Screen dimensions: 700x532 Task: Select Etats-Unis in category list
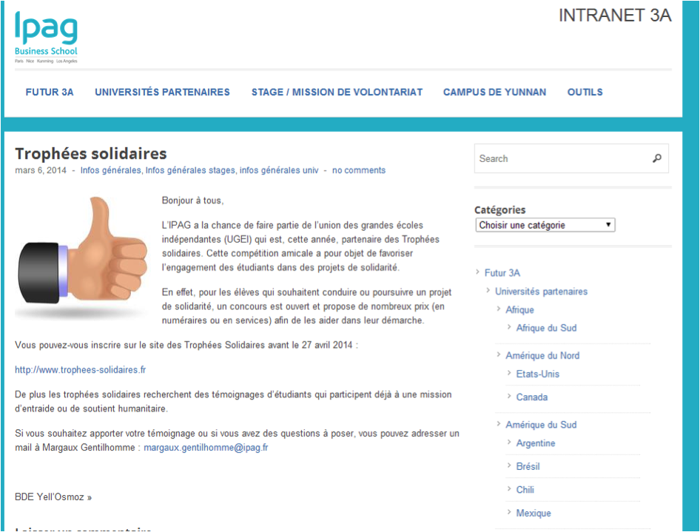point(538,374)
